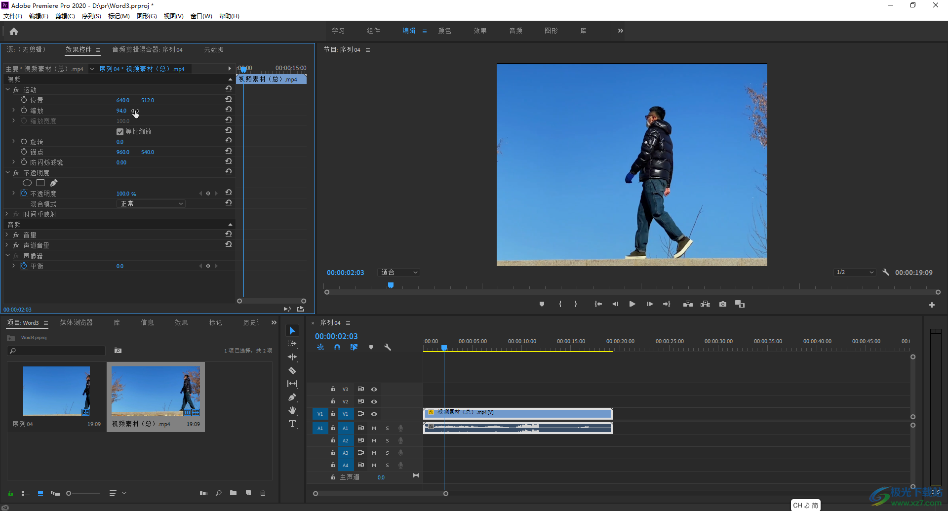Screen dimensions: 948x511
Task: Toggle V2 track output eye
Action: tap(374, 401)
